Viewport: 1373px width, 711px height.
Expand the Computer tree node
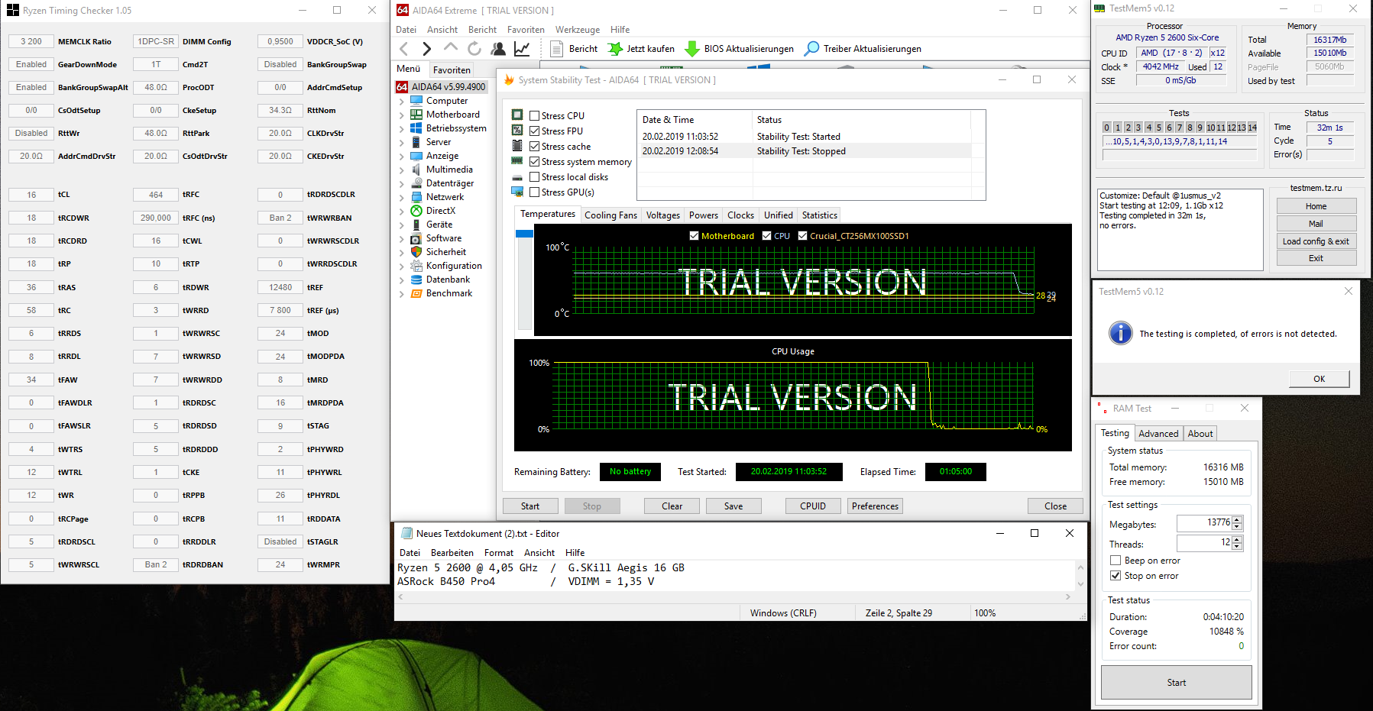[402, 101]
